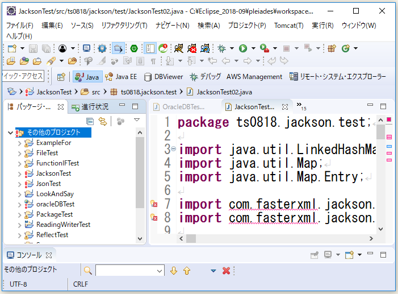Close the JacksonTest... editor tab

click(285, 107)
